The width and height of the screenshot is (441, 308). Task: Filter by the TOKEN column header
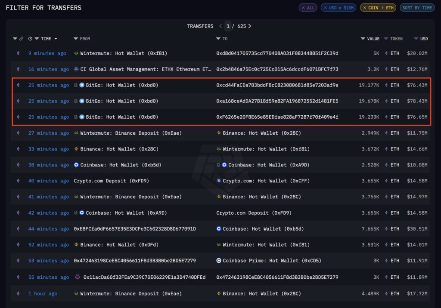tap(386, 39)
